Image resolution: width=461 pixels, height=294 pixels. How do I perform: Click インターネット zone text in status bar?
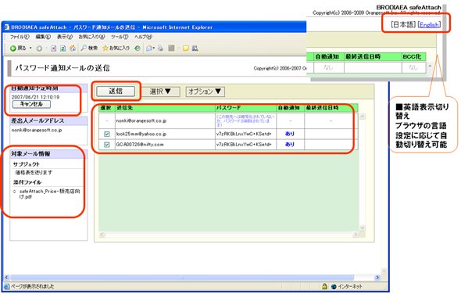point(350,286)
